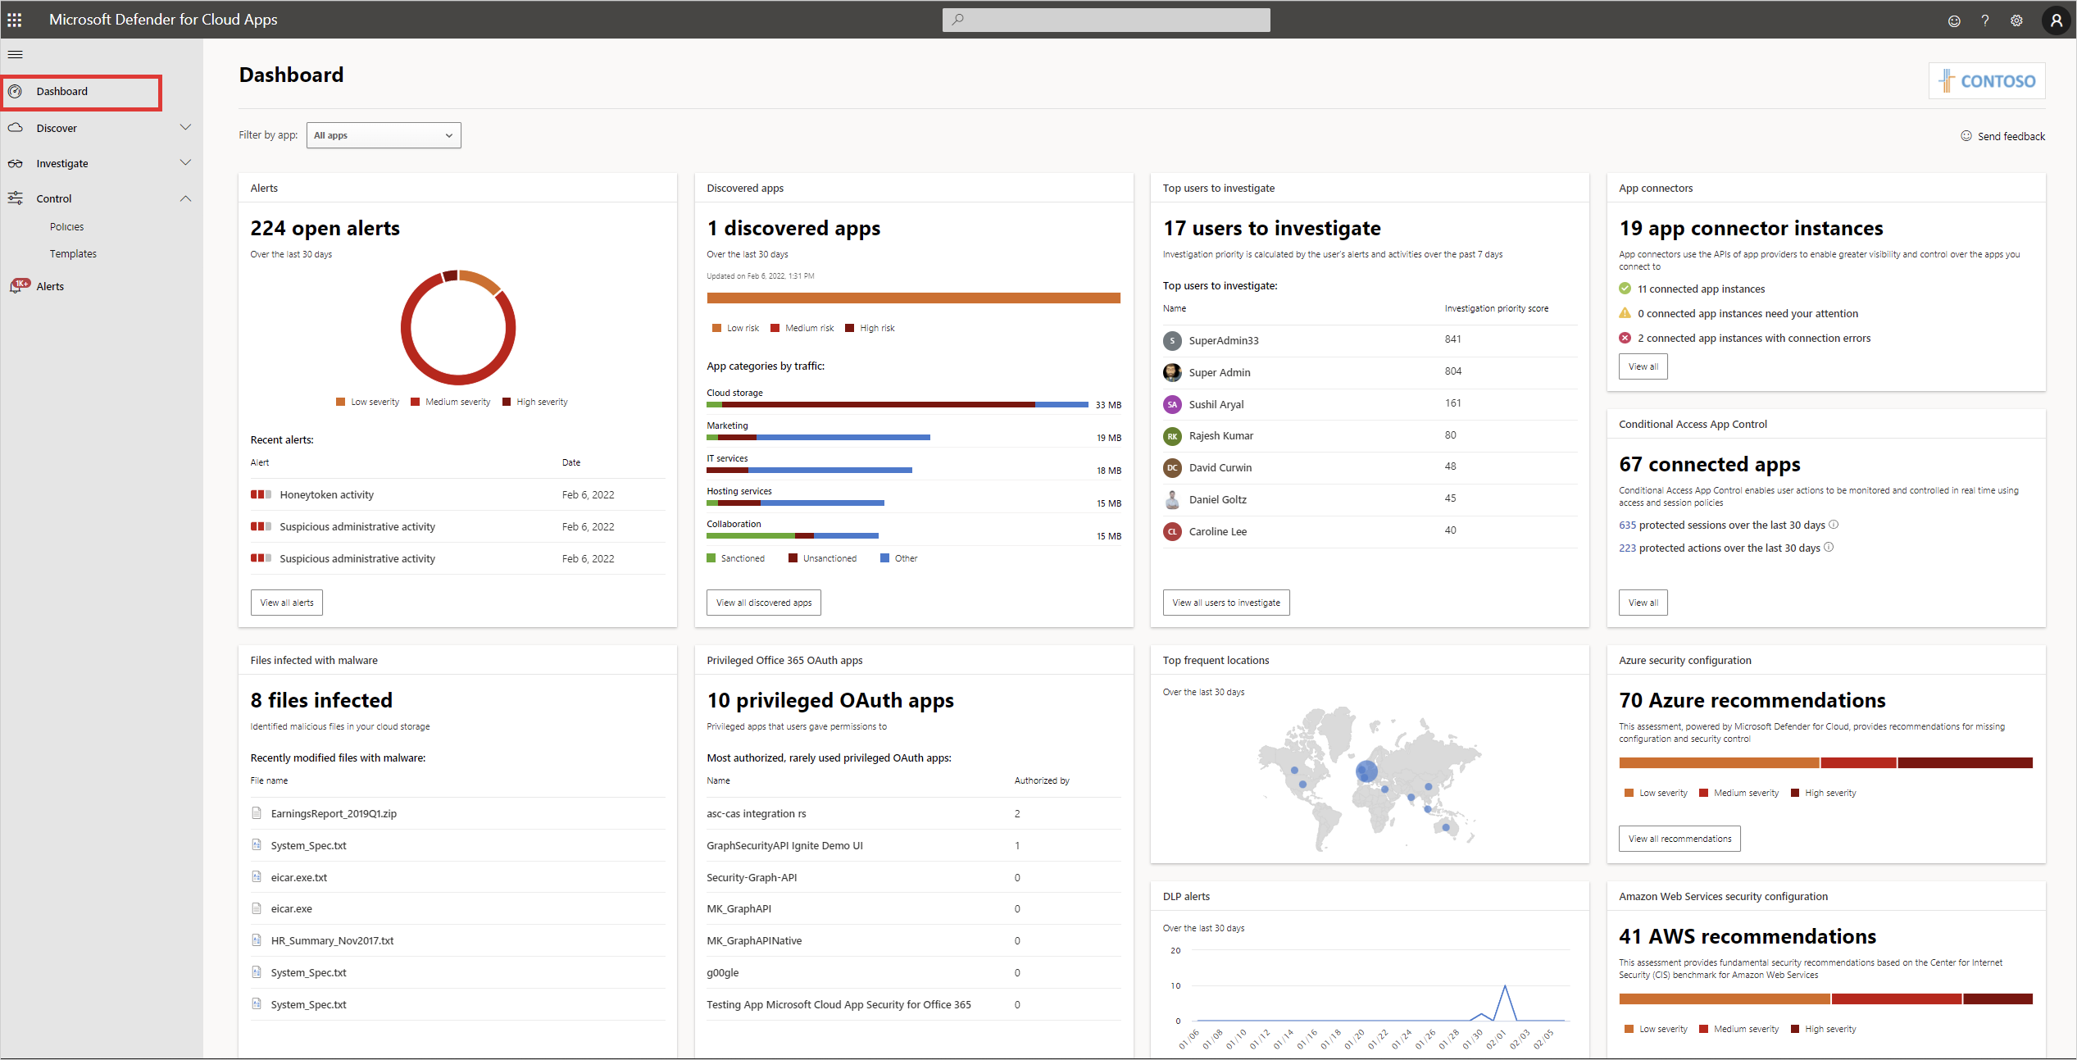
Task: Click the Investigate glasses icon
Action: coord(15,163)
